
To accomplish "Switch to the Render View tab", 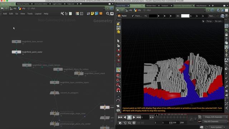I will (151, 6).
